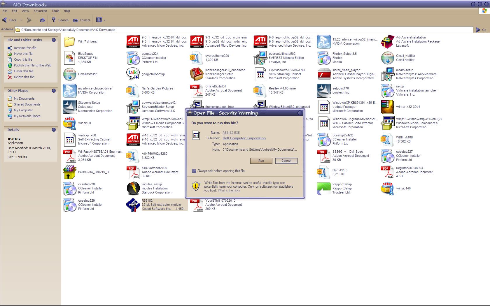Click E-mail this file task

click(x=24, y=71)
